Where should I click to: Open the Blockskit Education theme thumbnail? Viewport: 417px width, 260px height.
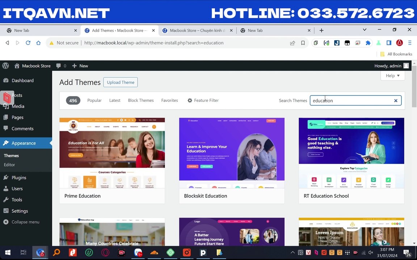pos(232,153)
